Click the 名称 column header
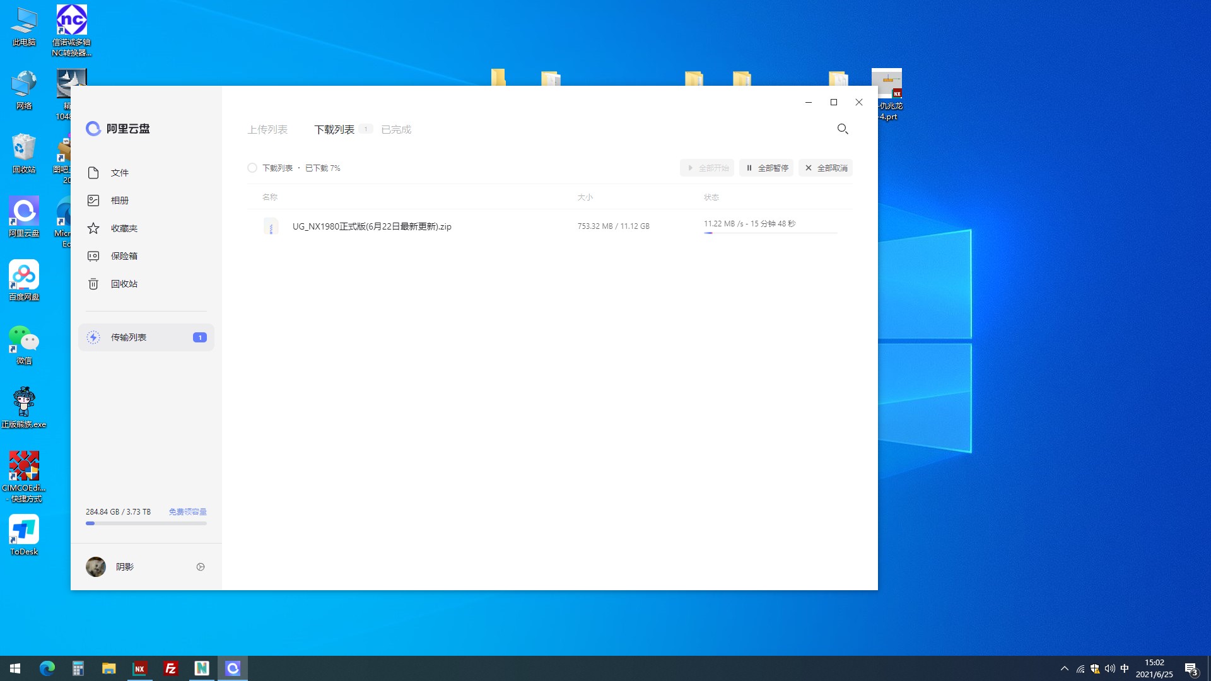The image size is (1211, 681). (270, 197)
